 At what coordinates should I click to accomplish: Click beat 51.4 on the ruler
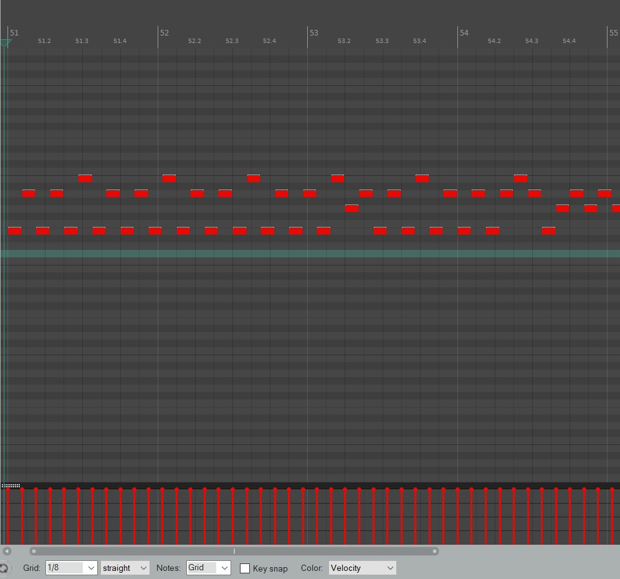[x=120, y=41]
